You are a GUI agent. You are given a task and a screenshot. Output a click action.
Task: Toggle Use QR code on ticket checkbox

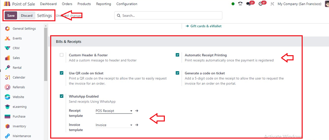click(61, 73)
